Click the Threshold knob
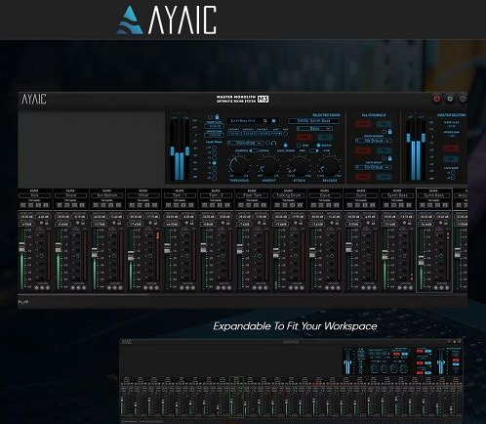The height and width of the screenshot is (424, 486). click(239, 165)
